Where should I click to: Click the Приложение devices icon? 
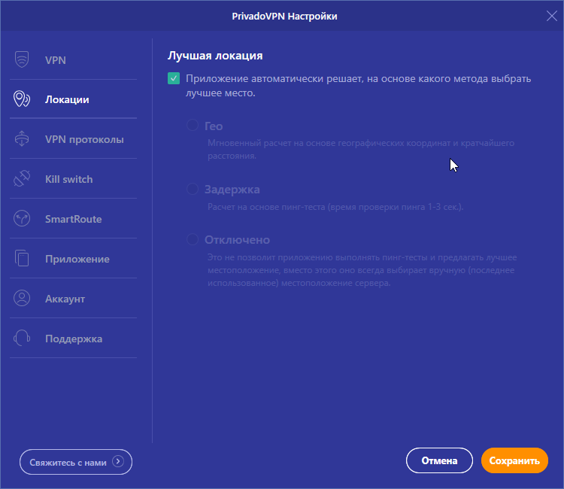[x=22, y=259]
